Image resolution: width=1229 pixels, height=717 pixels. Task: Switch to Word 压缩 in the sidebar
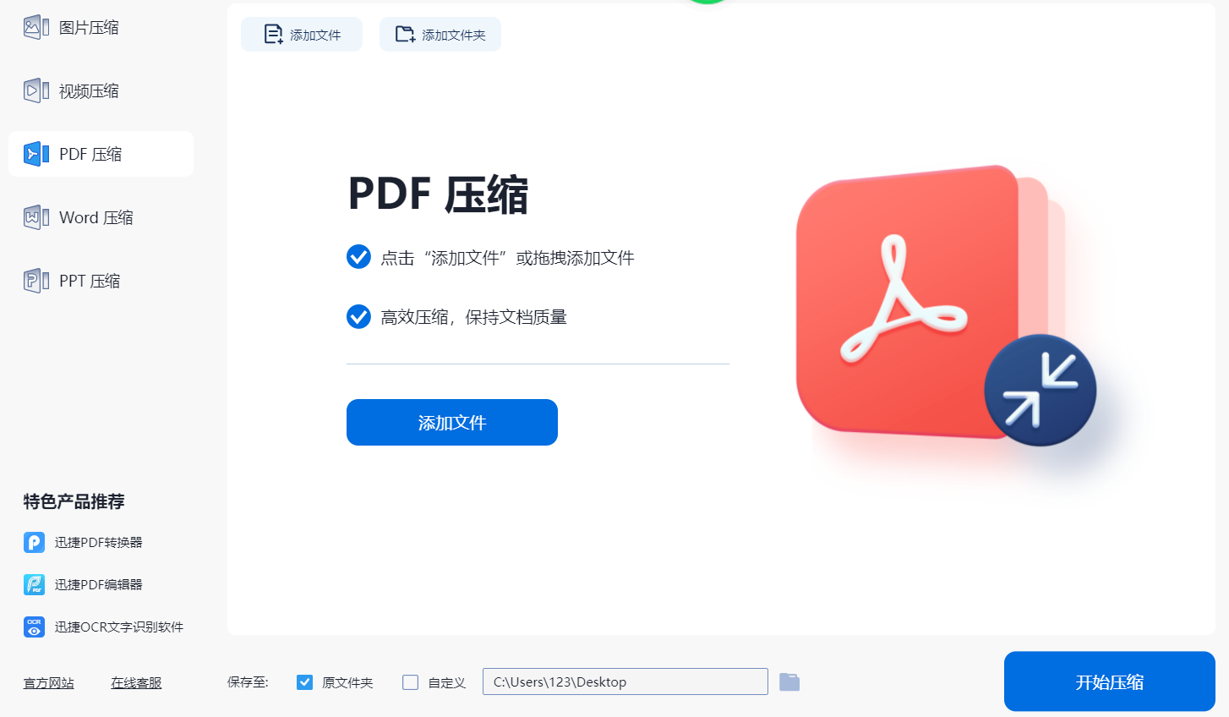(101, 217)
